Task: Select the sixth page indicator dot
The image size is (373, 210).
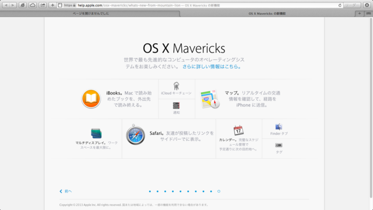Action: [x=188, y=191]
